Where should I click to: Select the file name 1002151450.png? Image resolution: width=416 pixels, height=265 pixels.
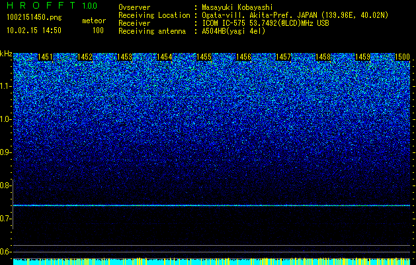click(34, 18)
